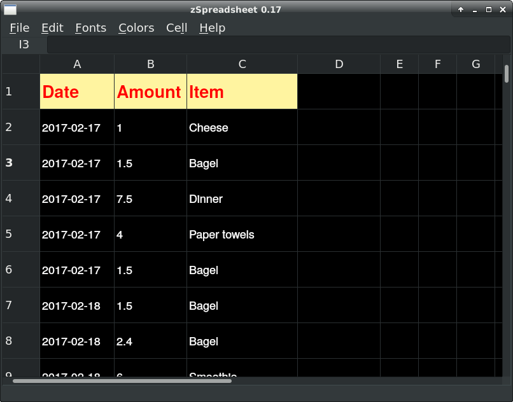Select row 8 header
This screenshot has height=402, width=513.
tap(21, 341)
